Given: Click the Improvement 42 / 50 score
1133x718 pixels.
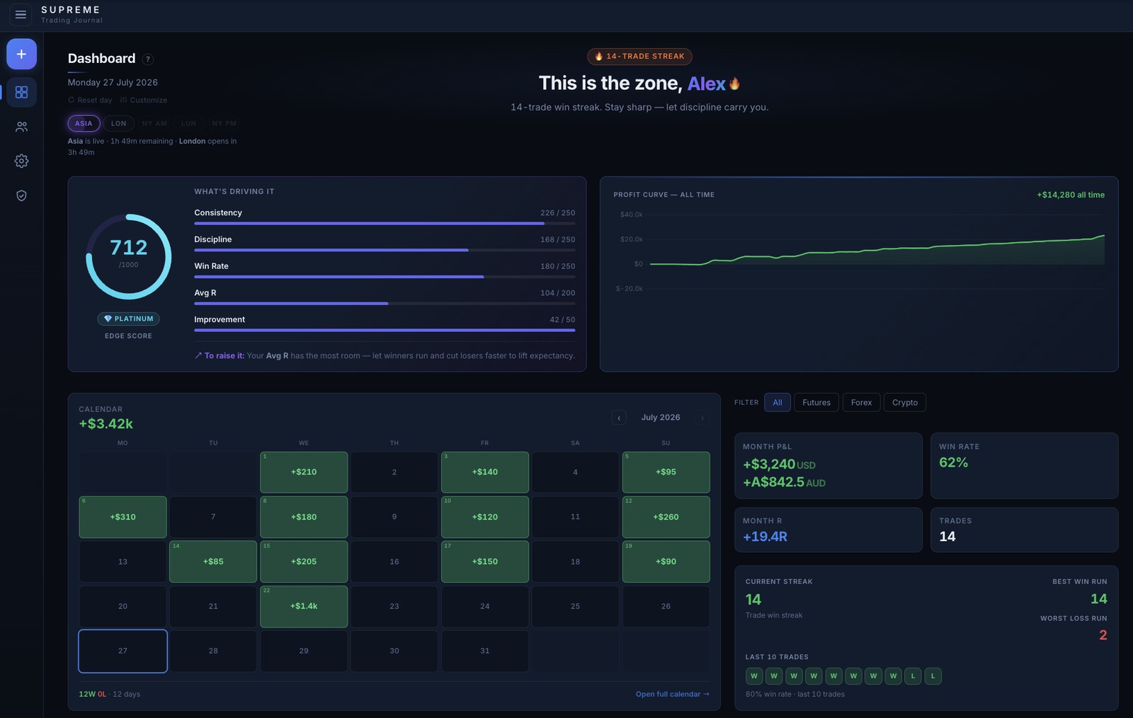Looking at the screenshot, I should point(562,320).
